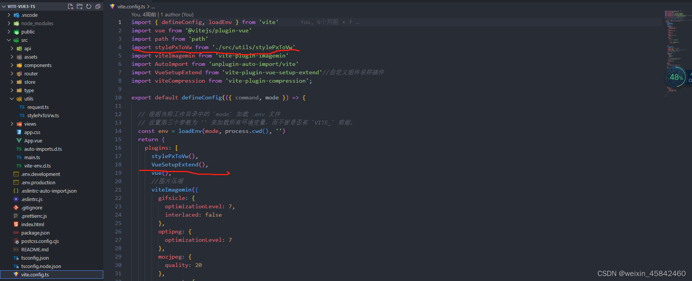Expand the components folder

12,65
